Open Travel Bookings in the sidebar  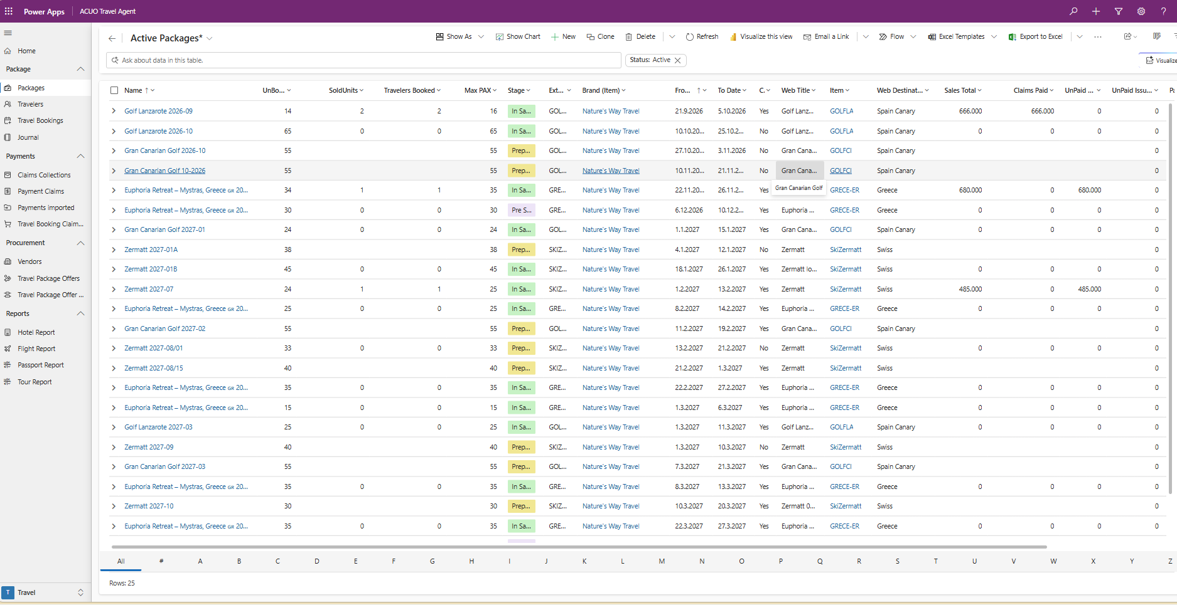[x=45, y=120]
